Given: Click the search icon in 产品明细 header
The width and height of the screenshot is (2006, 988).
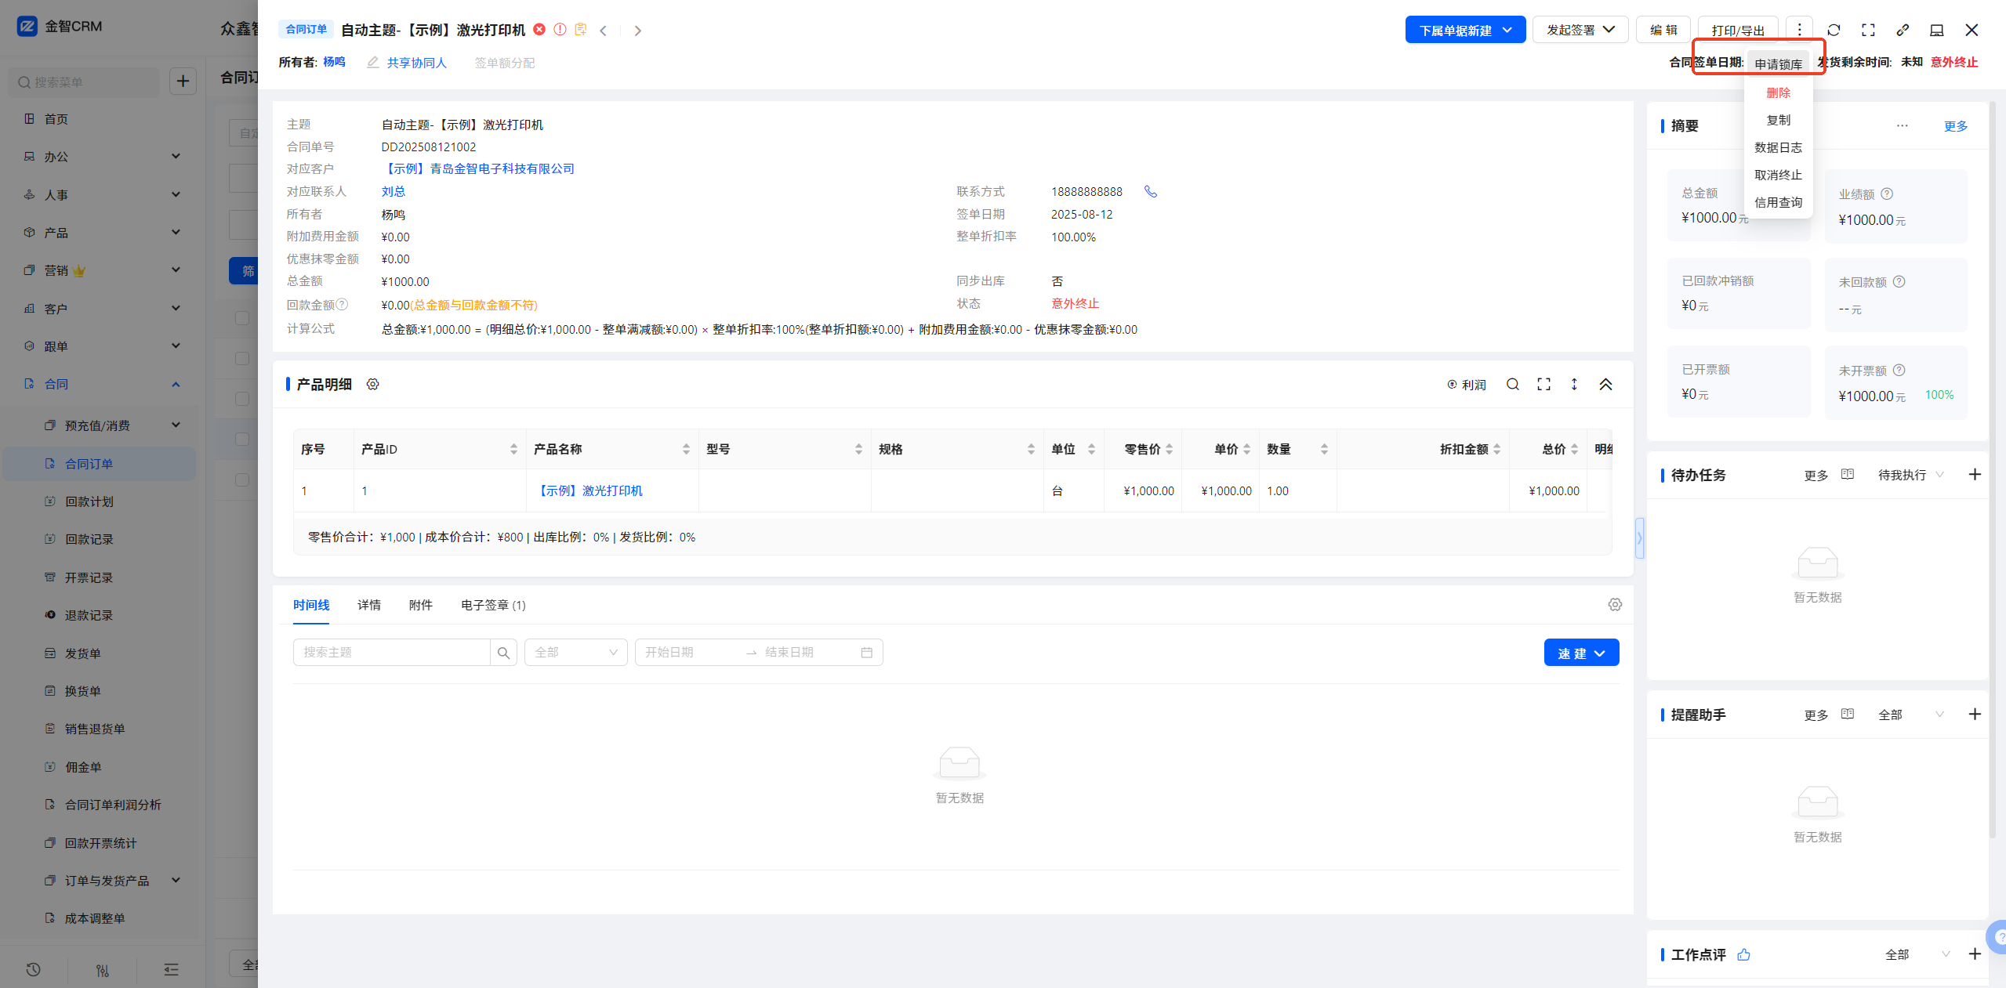Looking at the screenshot, I should (x=1512, y=384).
